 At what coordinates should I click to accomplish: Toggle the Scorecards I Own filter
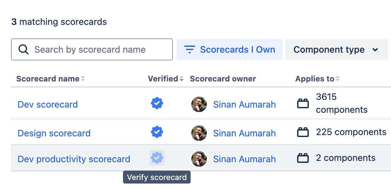(230, 49)
